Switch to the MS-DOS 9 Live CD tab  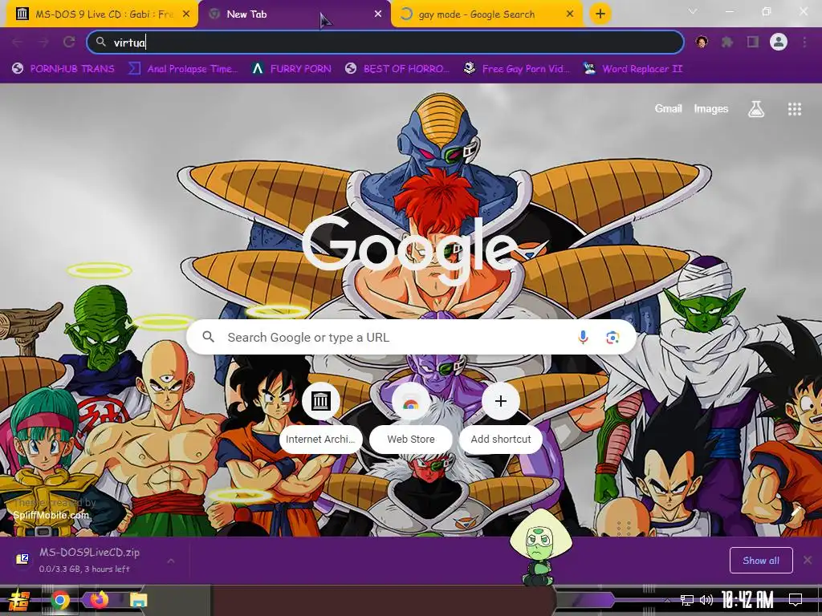pos(102,14)
